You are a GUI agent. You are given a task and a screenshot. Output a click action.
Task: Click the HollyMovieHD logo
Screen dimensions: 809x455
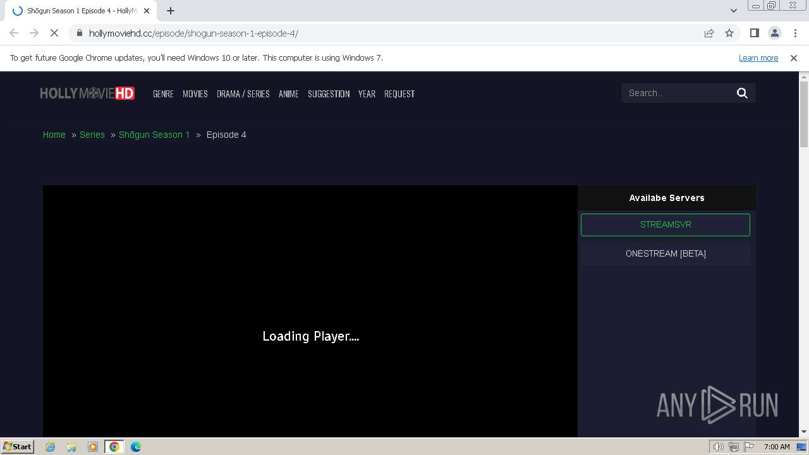click(x=87, y=94)
